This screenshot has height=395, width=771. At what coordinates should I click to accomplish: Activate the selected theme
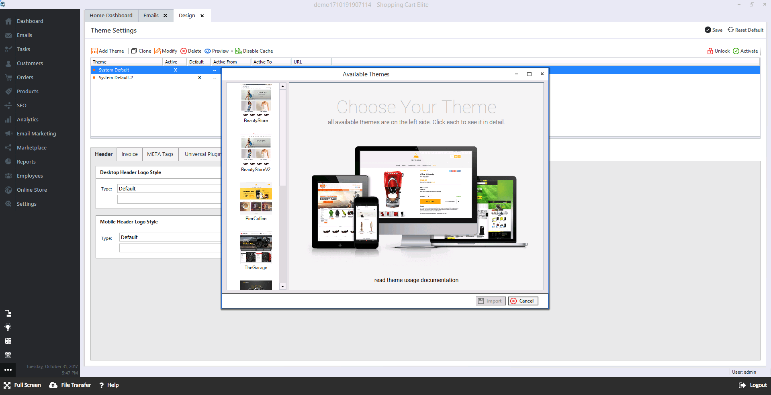coord(745,51)
